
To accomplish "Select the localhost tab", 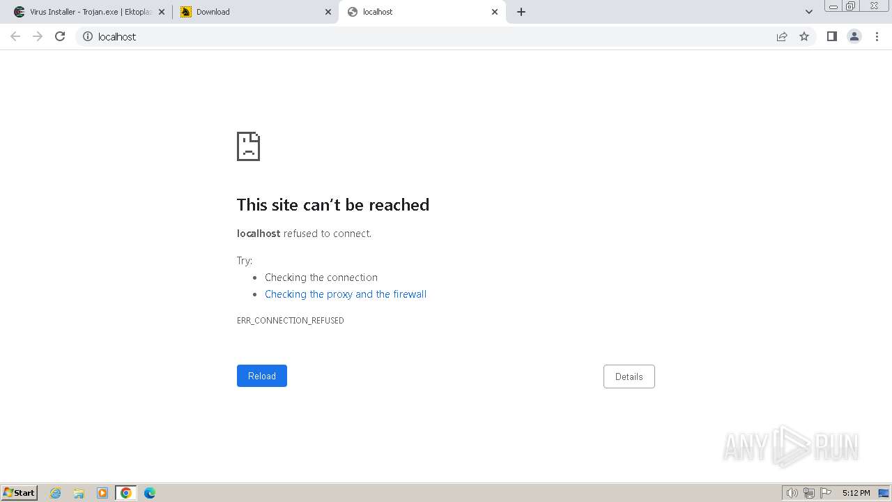I will (422, 12).
